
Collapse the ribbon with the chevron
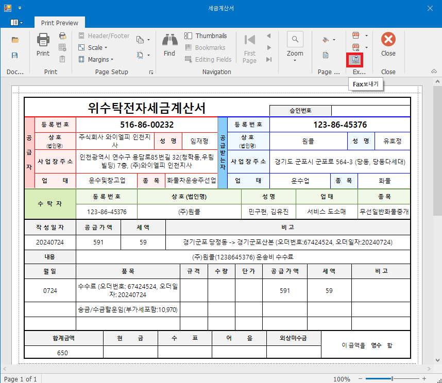(433, 72)
